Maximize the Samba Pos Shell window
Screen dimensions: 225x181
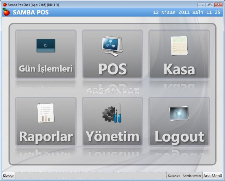[x=210, y=5]
